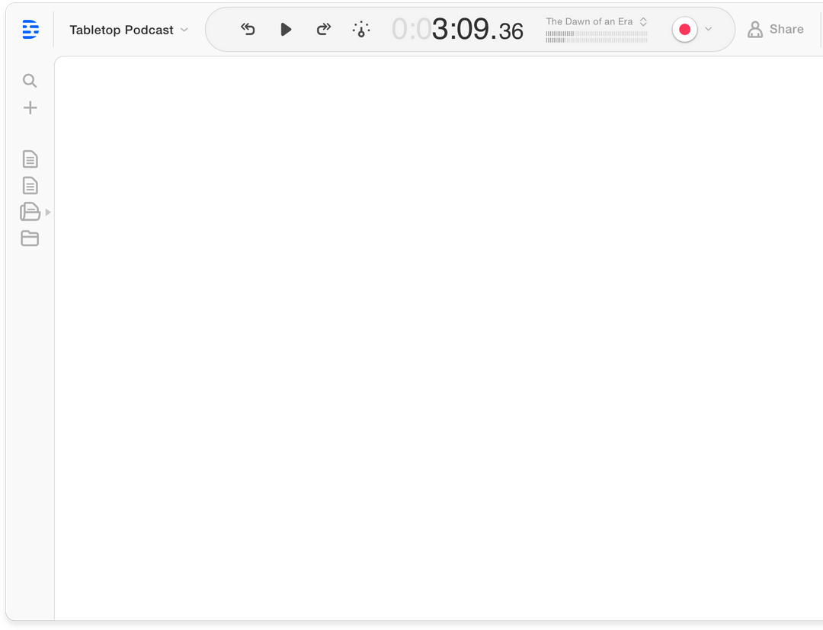Viewport: 823px width, 630px height.
Task: Click the audio level meter under composition name
Action: tap(596, 37)
